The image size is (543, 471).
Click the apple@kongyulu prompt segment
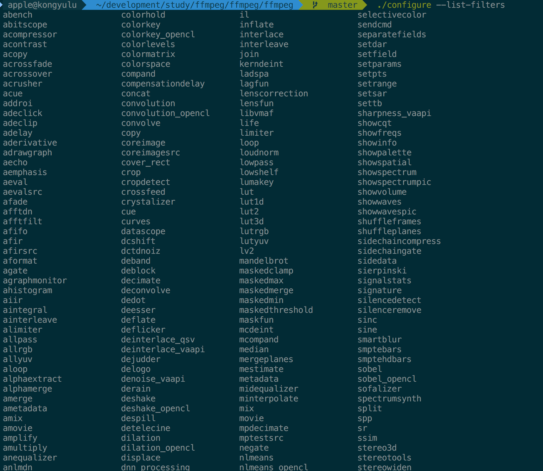[42, 5]
